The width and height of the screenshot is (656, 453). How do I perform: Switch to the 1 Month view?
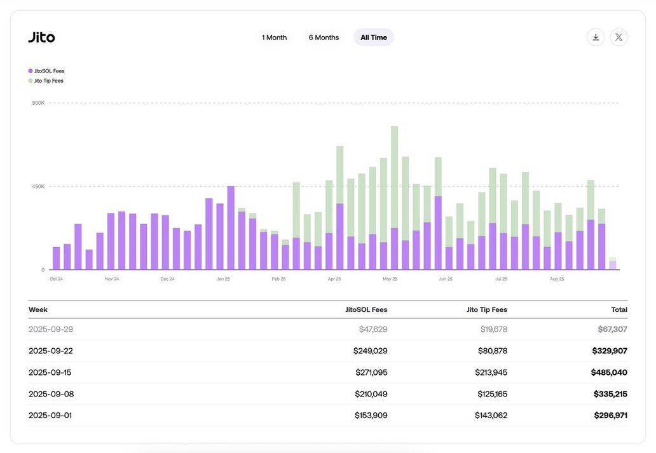coord(274,37)
